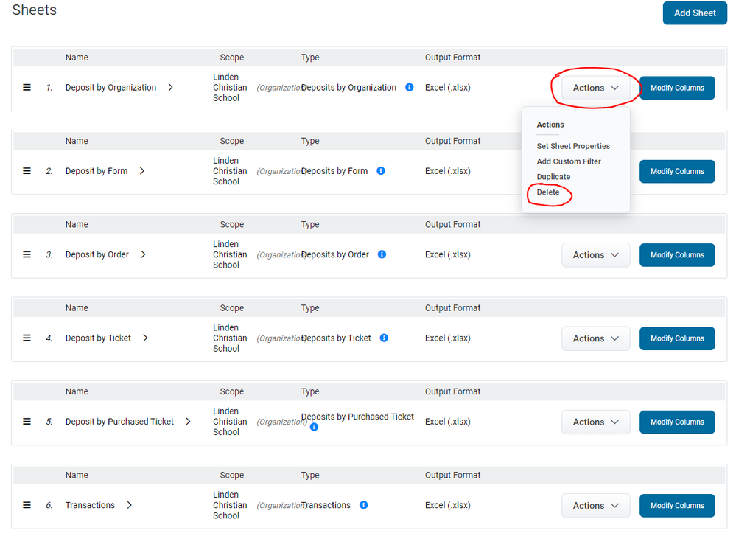Expand the Deposit by Ticket row chevron
Screen dimensions: 736x550
[145, 338]
